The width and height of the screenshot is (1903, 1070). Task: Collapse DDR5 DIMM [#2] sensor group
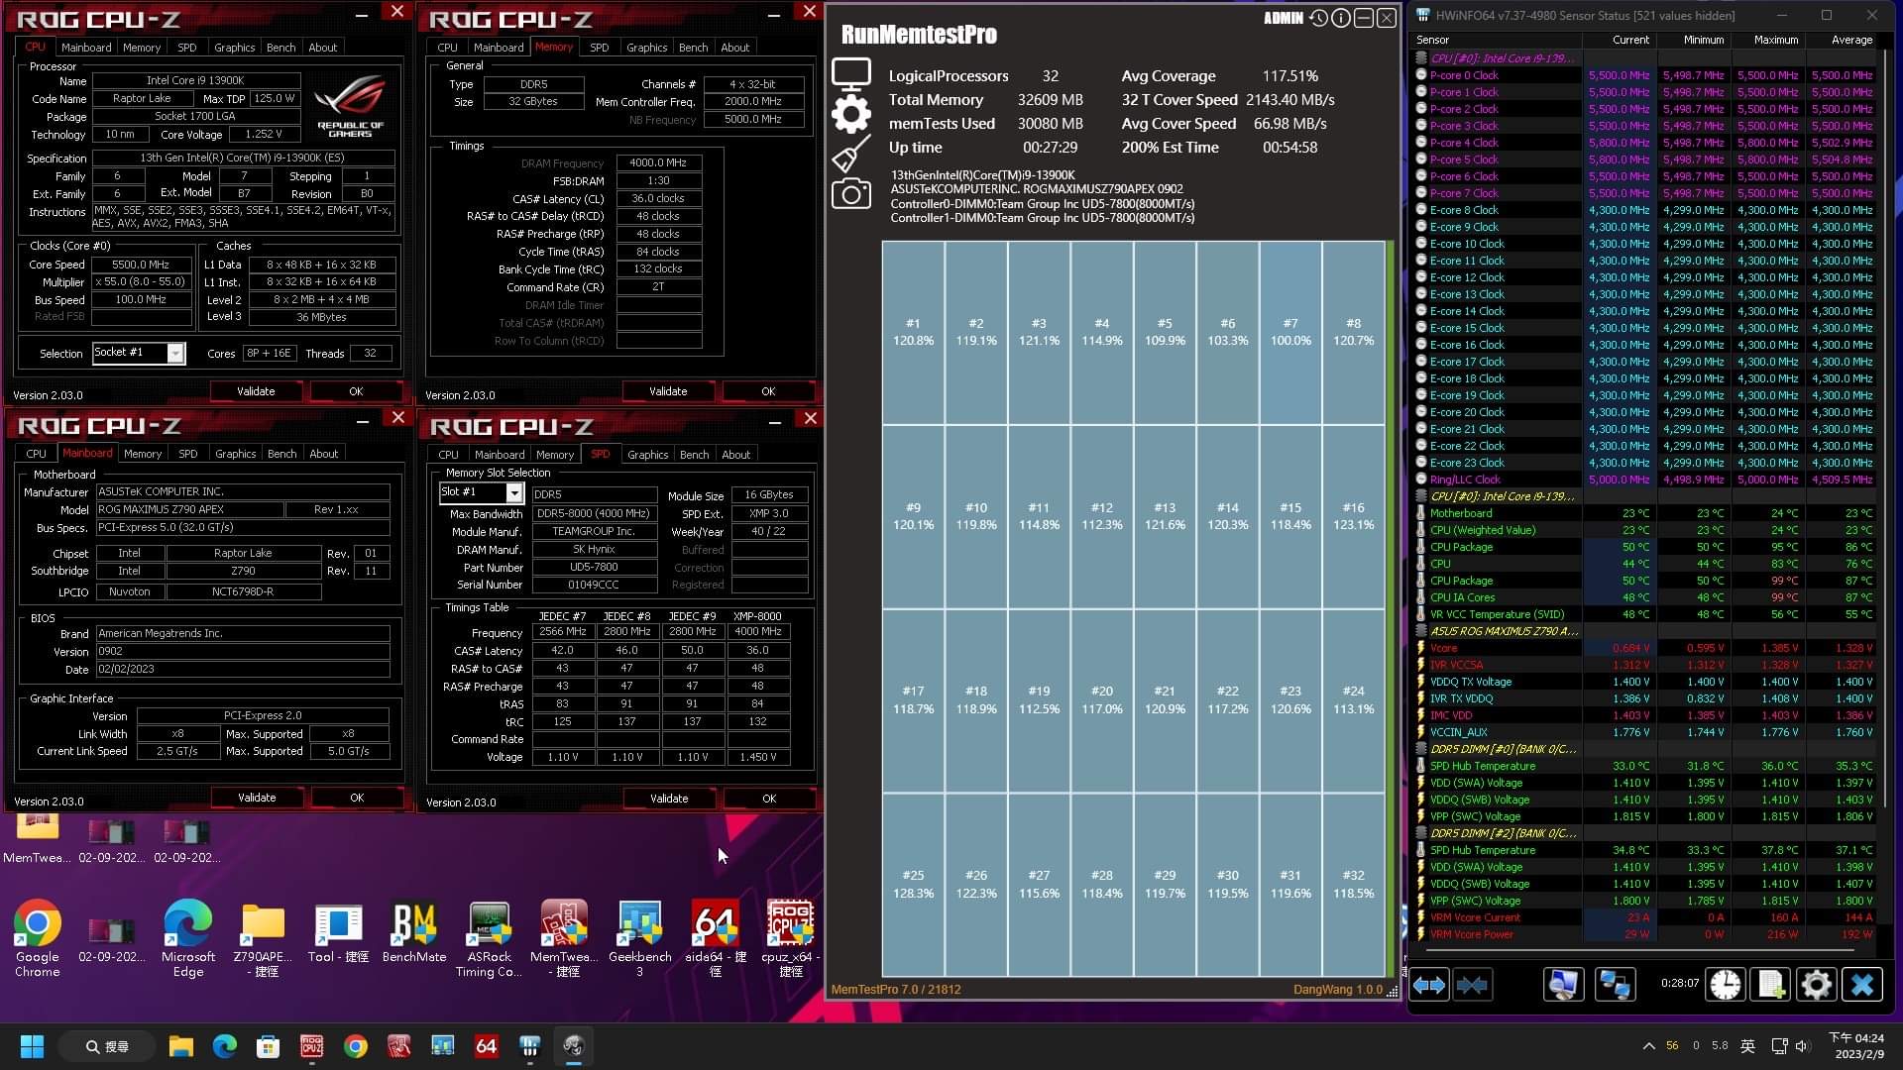[x=1420, y=833]
